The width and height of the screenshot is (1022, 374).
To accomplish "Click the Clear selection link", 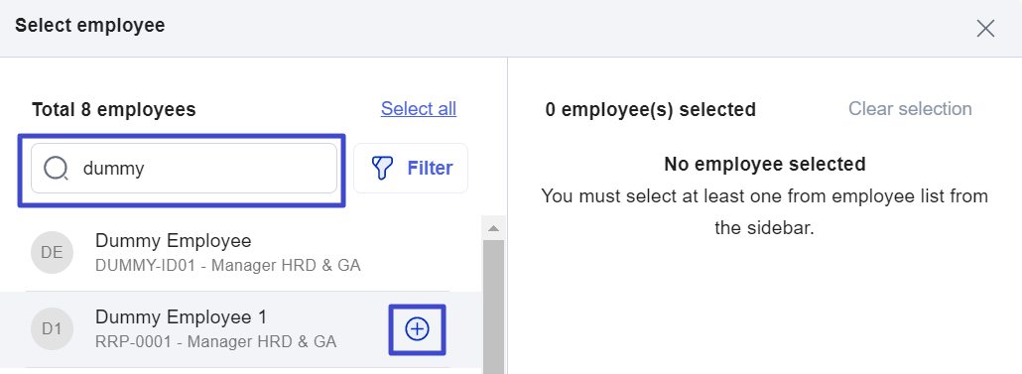I will 910,109.
